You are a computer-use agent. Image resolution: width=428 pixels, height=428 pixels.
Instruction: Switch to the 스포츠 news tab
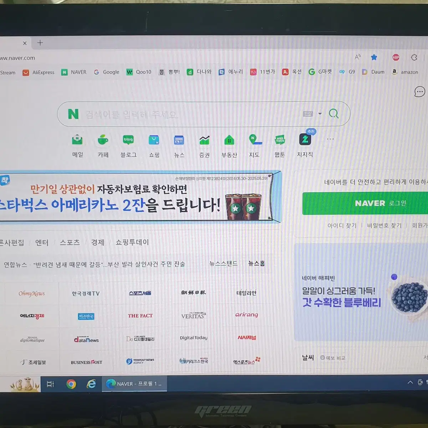click(70, 243)
